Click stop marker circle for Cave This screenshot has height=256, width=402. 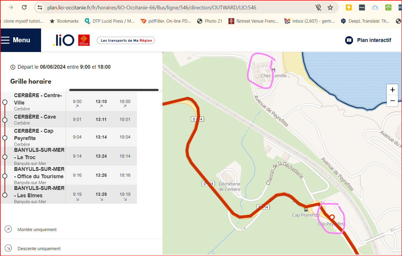(5, 120)
